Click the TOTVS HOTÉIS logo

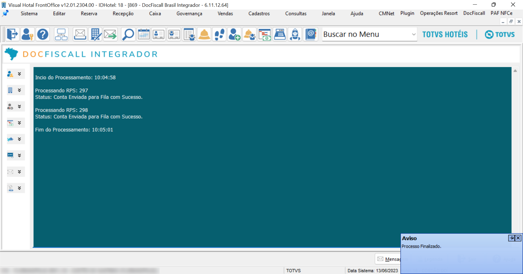445,35
